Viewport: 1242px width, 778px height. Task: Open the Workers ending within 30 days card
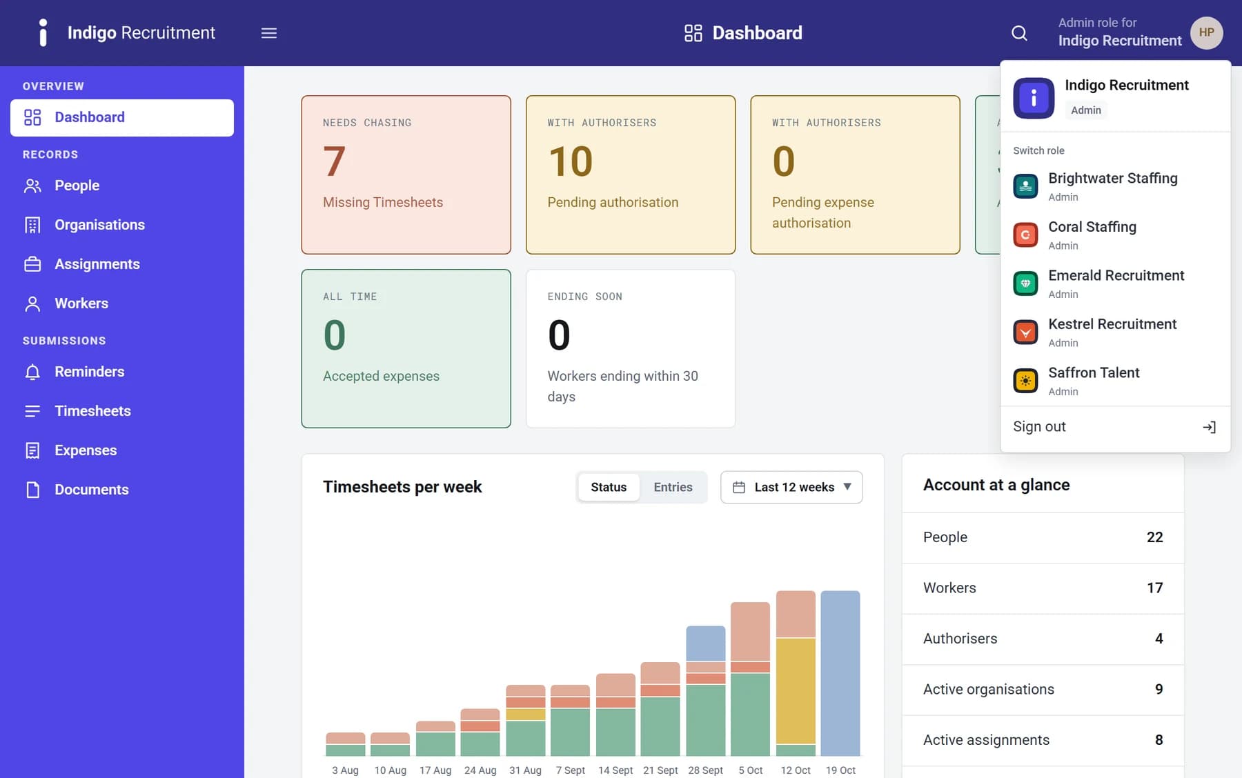pyautogui.click(x=631, y=349)
